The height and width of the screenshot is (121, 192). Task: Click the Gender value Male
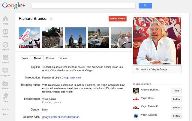click(45, 110)
